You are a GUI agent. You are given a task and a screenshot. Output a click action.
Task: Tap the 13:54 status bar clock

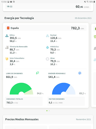tap(4, 2)
